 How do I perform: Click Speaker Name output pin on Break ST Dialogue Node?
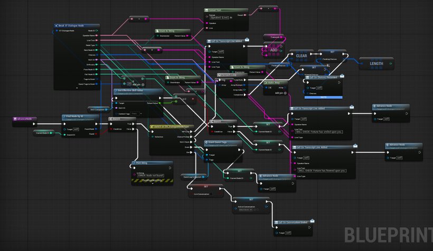tap(97, 35)
